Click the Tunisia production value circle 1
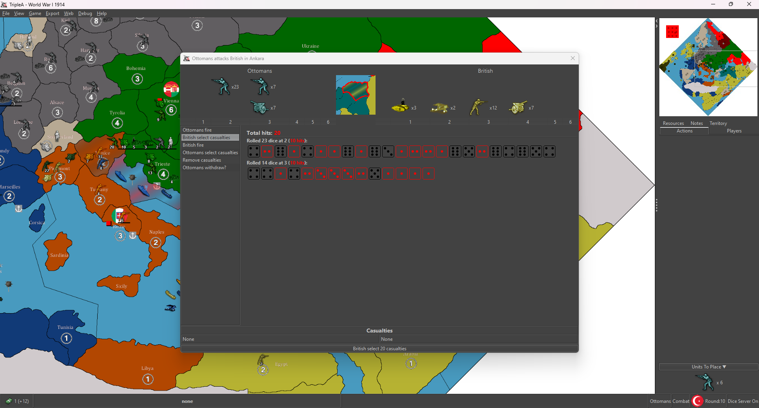This screenshot has height=408, width=759. point(66,338)
